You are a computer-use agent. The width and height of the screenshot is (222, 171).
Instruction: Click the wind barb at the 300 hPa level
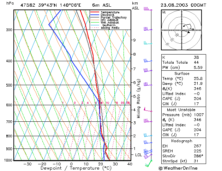148,29
